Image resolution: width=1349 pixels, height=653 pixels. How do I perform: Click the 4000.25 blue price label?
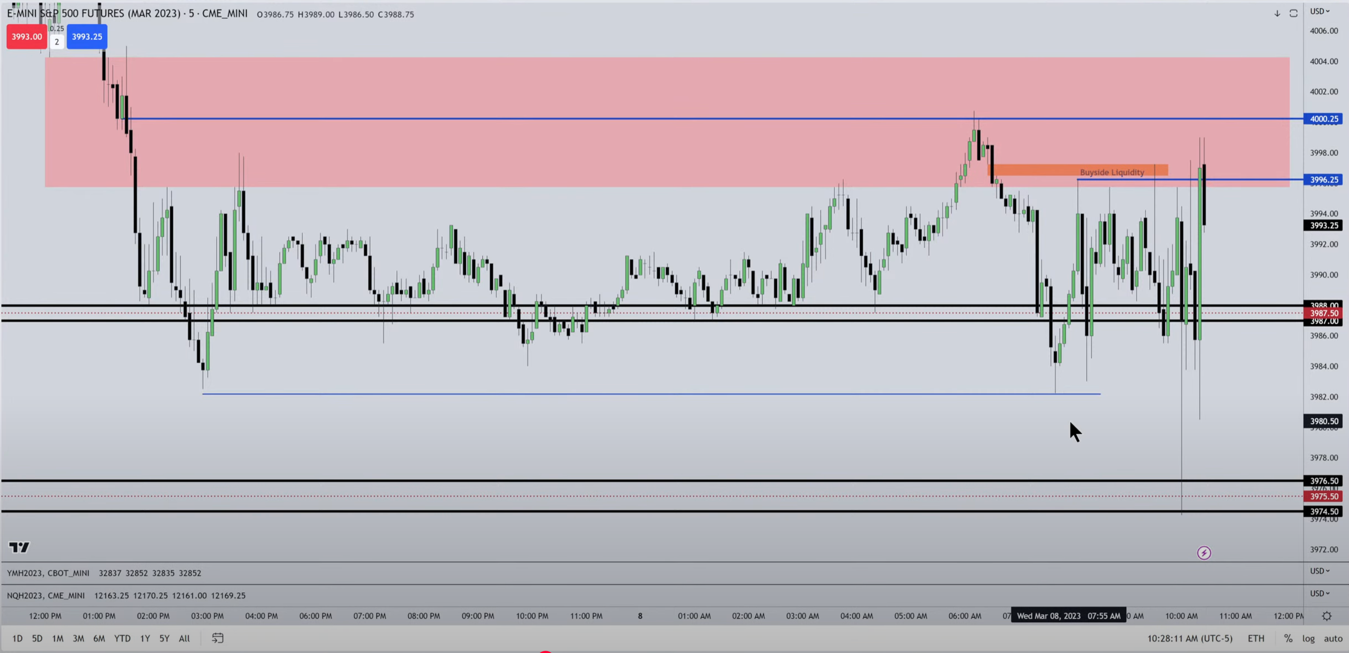(1323, 119)
